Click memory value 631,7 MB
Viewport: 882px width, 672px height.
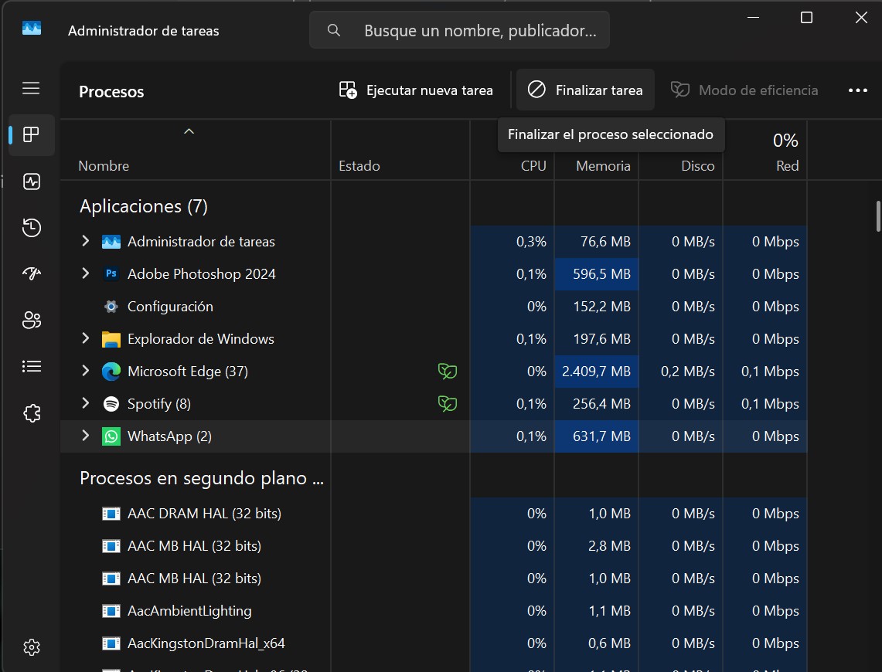tap(601, 436)
